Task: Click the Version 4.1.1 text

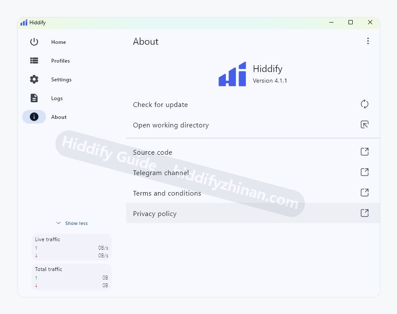Action: tap(270, 81)
